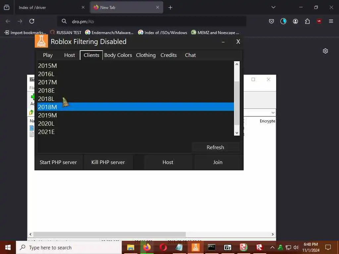Open the list all tabs chevron
The image size is (339, 254).
click(x=273, y=7)
